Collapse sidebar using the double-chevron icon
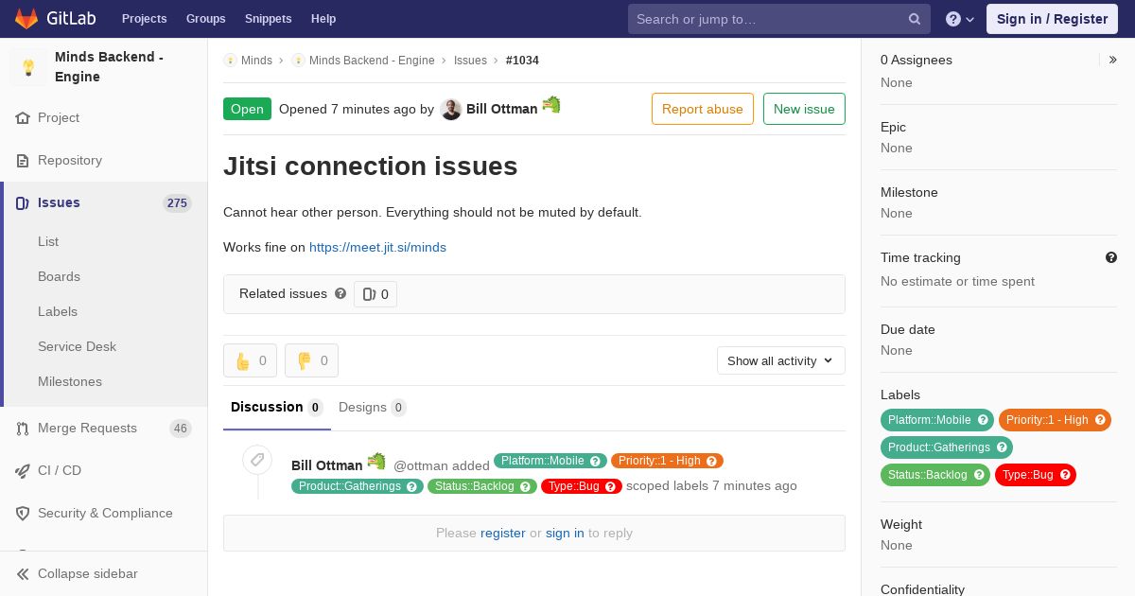This screenshot has width=1135, height=596. coord(23,574)
